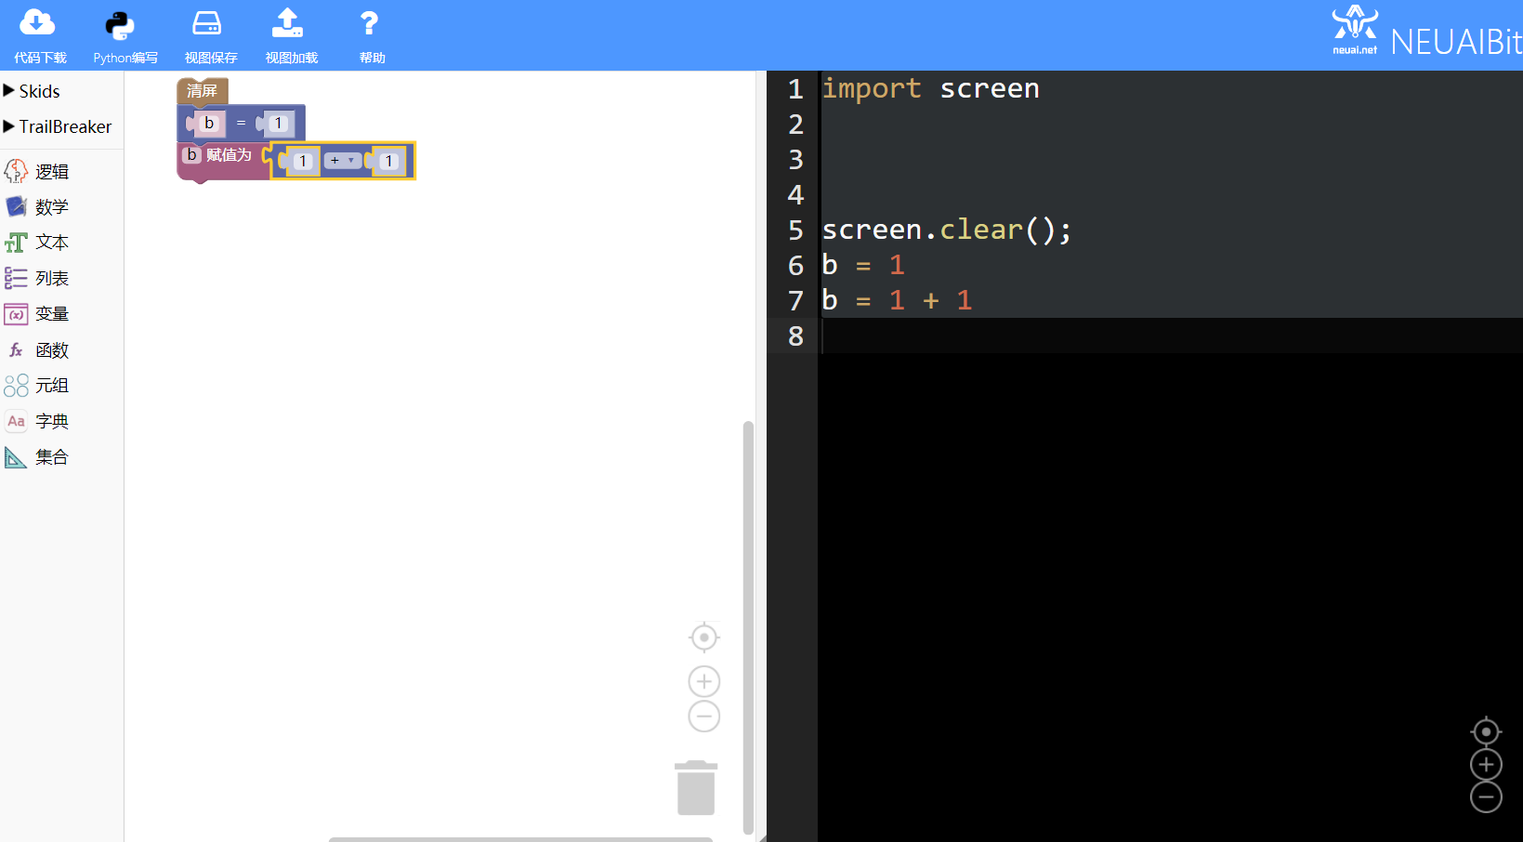1523x842 pixels.
Task: Click the neuai.net logo icon
Action: pyautogui.click(x=1355, y=30)
